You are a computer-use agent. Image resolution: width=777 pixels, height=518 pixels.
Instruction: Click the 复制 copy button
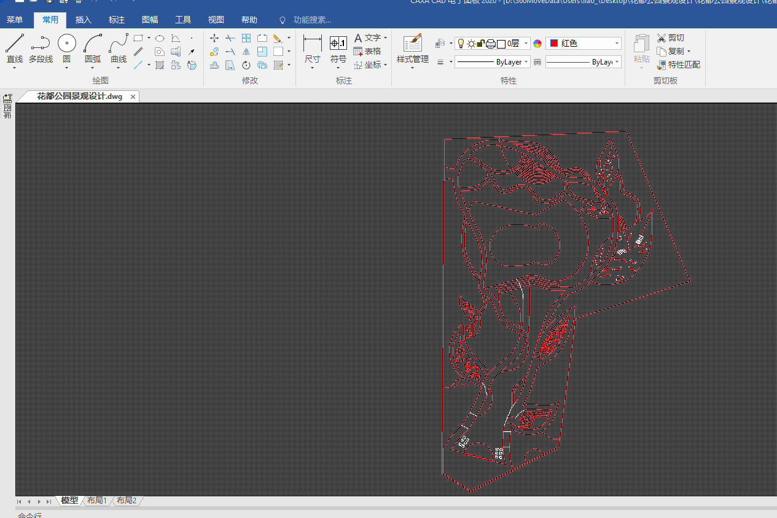click(x=675, y=51)
